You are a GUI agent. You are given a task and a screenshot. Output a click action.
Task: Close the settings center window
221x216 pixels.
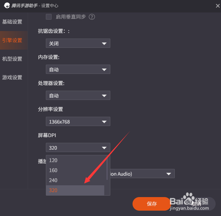click(218, 6)
